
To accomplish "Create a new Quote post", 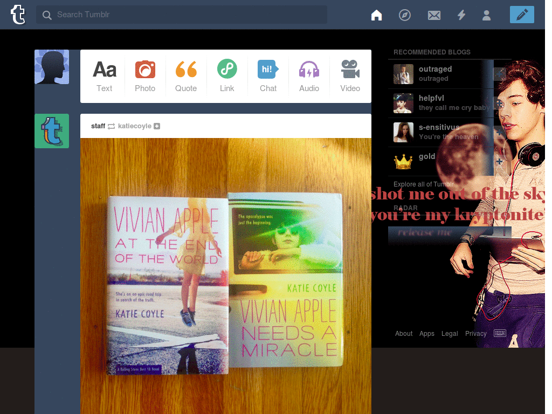I will point(186,76).
